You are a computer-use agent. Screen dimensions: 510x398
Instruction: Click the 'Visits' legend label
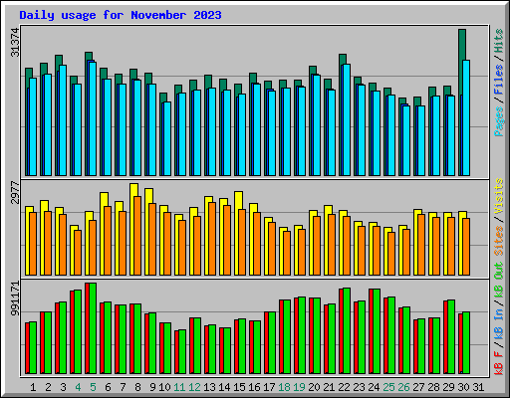pyautogui.click(x=499, y=197)
